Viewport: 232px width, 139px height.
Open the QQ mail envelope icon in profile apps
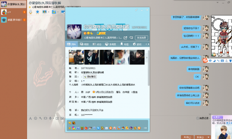pos(106,128)
